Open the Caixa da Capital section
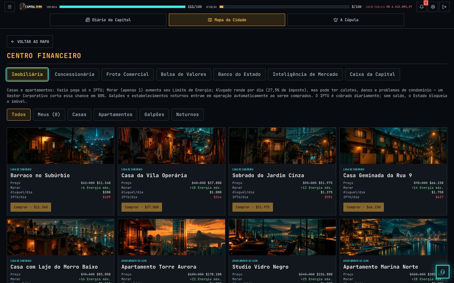Viewport: 454px width, 283px height. click(373, 74)
